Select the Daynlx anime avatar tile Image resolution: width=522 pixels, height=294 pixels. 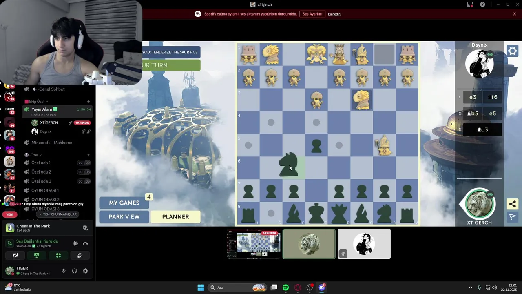click(364, 244)
